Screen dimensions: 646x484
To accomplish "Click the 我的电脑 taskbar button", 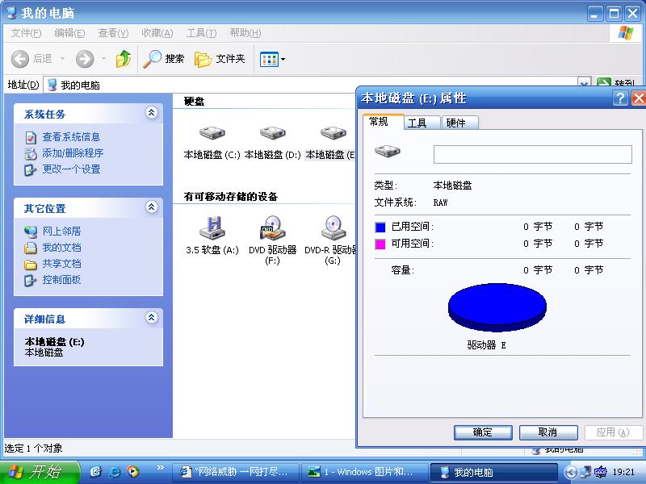I will pos(493,472).
